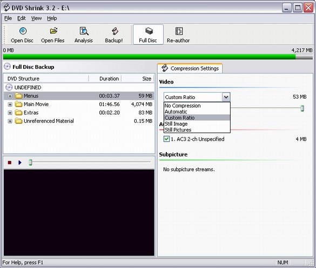This screenshot has height=268, width=316.
Task: Click the 83 MB size value
Action: 145,113
